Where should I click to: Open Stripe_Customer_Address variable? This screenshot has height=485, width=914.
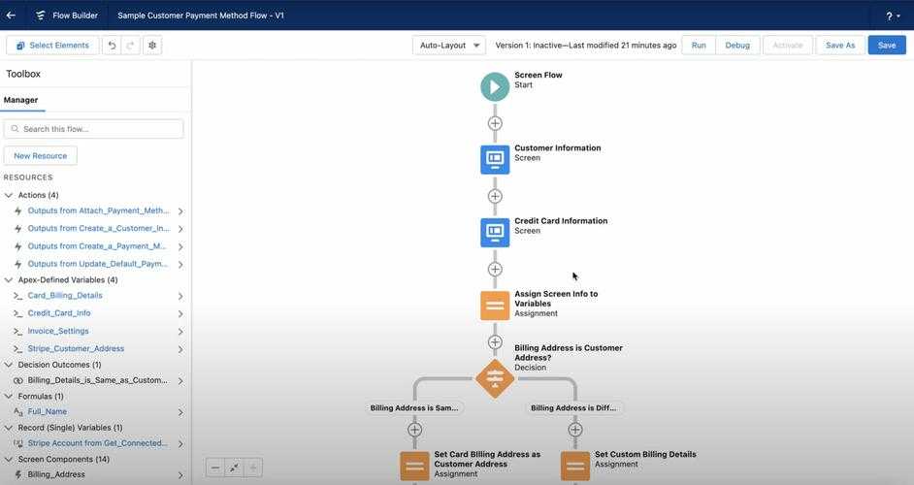pyautogui.click(x=76, y=348)
